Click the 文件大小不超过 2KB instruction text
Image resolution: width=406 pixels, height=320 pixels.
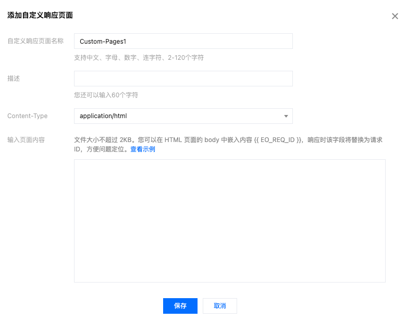pos(228,145)
